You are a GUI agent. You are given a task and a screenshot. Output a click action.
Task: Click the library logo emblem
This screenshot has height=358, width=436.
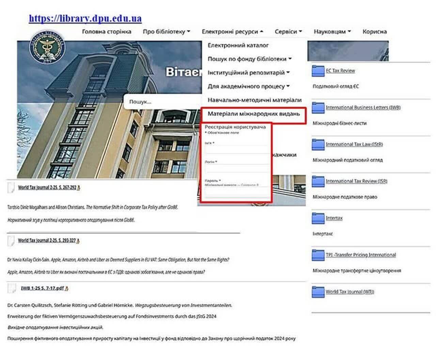47,47
